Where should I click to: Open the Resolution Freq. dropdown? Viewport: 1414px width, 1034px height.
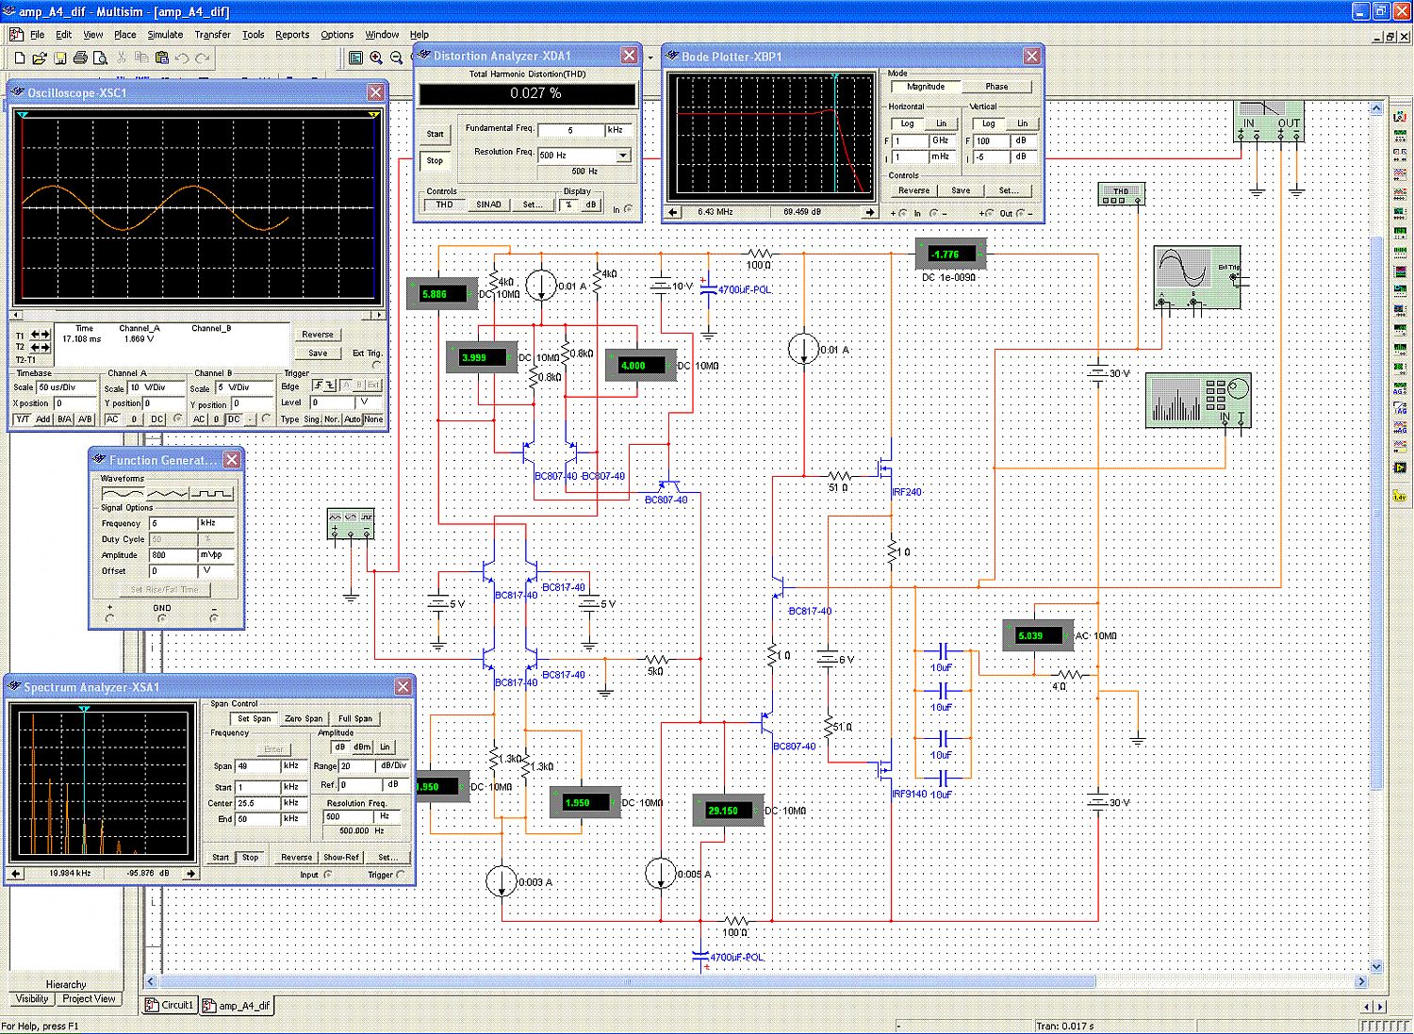[x=623, y=156]
